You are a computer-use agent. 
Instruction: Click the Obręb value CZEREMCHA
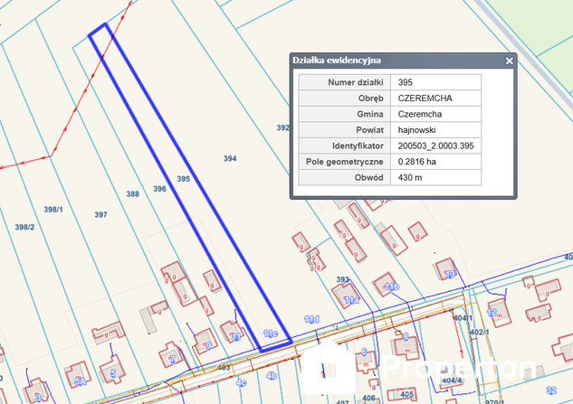[425, 98]
